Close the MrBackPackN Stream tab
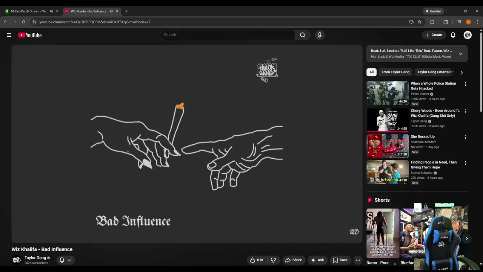The height and width of the screenshot is (272, 483). 57,11
